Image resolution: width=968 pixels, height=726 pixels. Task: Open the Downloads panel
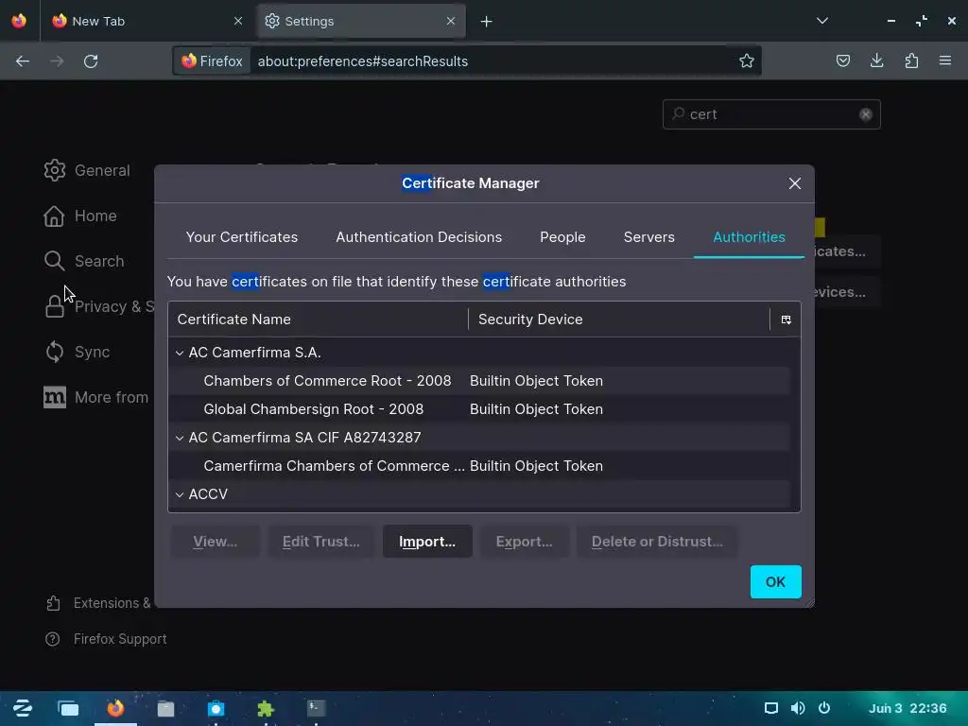point(876,60)
